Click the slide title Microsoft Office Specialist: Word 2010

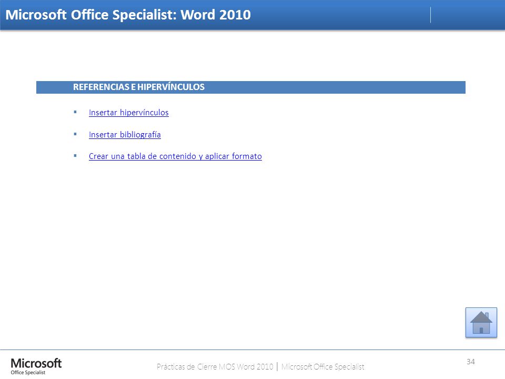128,15
